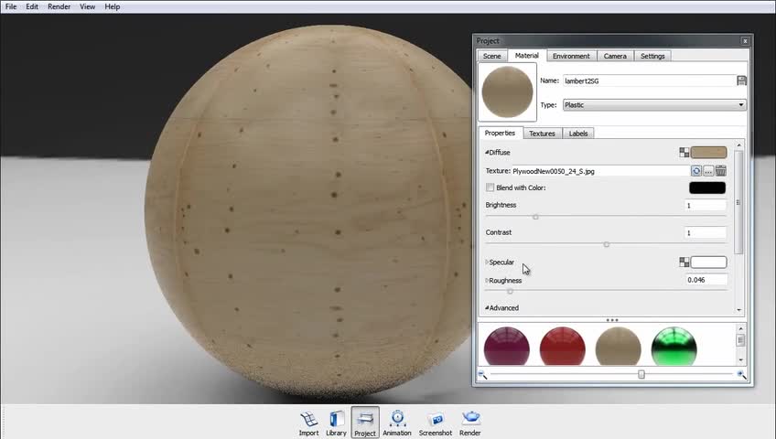Click the material list scroll-down arrow
Image resolution: width=776 pixels, height=439 pixels.
741,360
